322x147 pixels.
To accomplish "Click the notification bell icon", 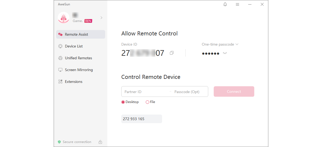I will (225, 4).
